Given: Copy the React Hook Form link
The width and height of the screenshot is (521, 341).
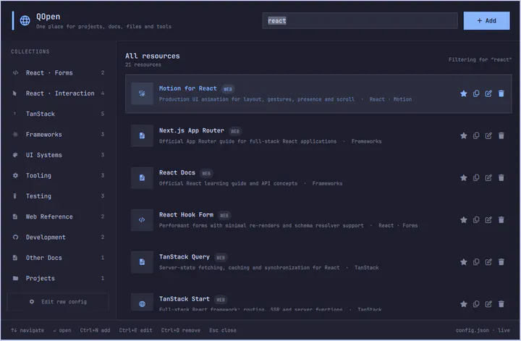Looking at the screenshot, I should (476, 219).
